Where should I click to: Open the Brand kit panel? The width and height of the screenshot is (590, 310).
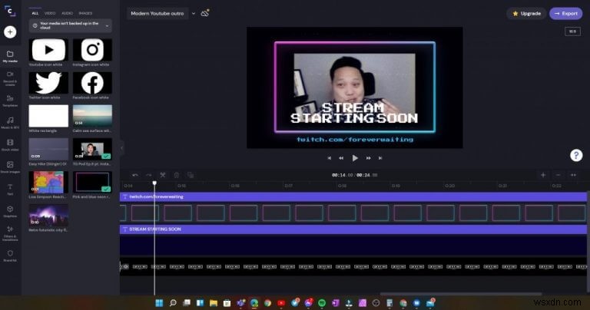point(10,256)
